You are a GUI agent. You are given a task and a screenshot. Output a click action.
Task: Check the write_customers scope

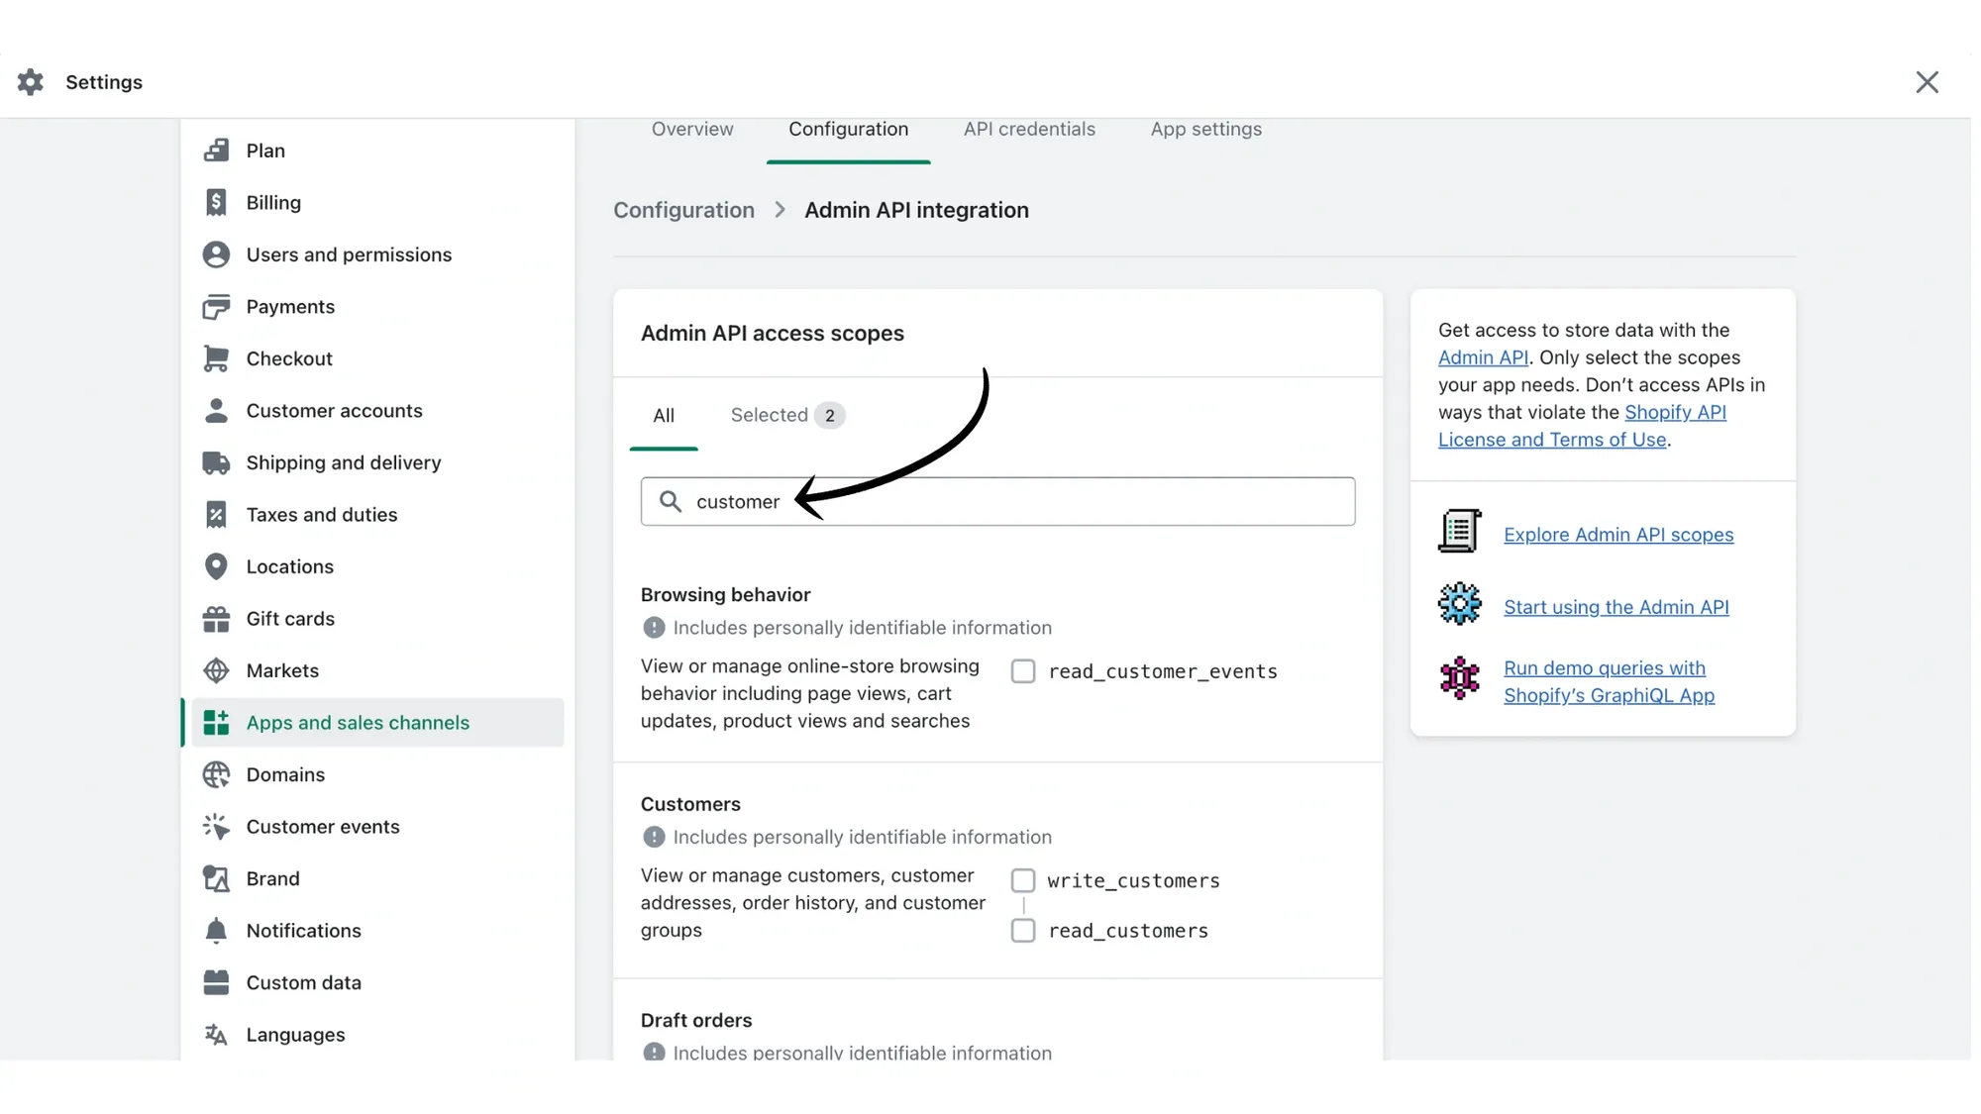point(1023,879)
